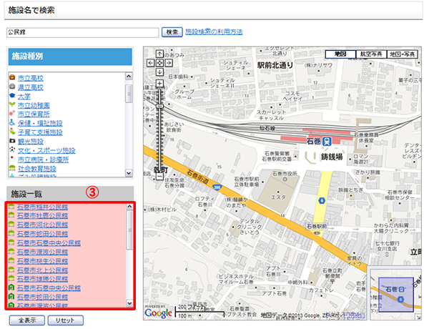Screen dimensions: 429x329
Task: Click the 施設一覧 list scrollbar thumb
Action: coord(129,230)
